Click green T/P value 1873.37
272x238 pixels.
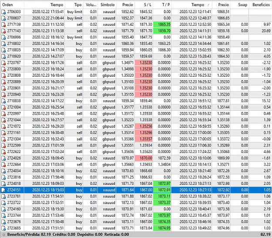[162, 203]
